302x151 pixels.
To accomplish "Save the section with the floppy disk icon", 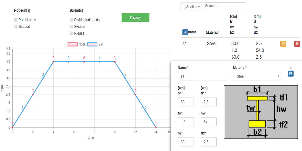I will coord(291,73).
